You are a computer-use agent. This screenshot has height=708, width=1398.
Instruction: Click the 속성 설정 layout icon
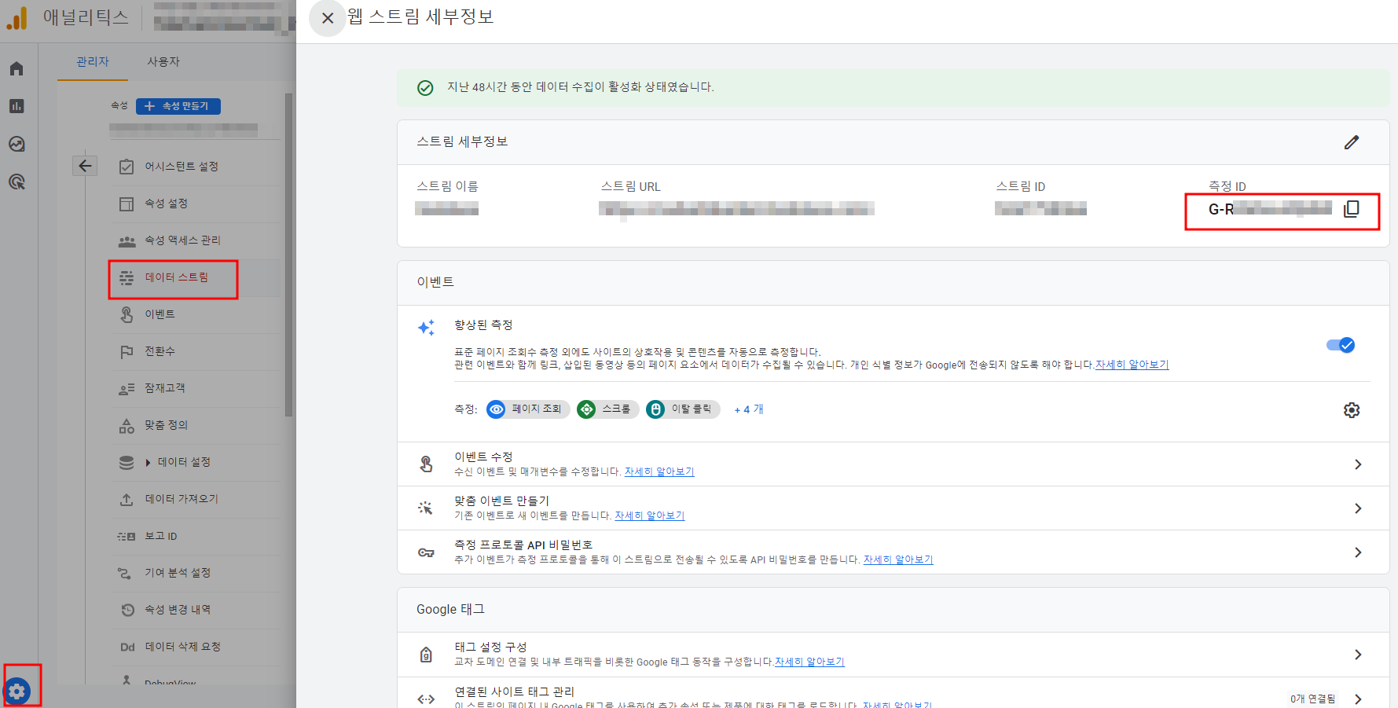[127, 204]
